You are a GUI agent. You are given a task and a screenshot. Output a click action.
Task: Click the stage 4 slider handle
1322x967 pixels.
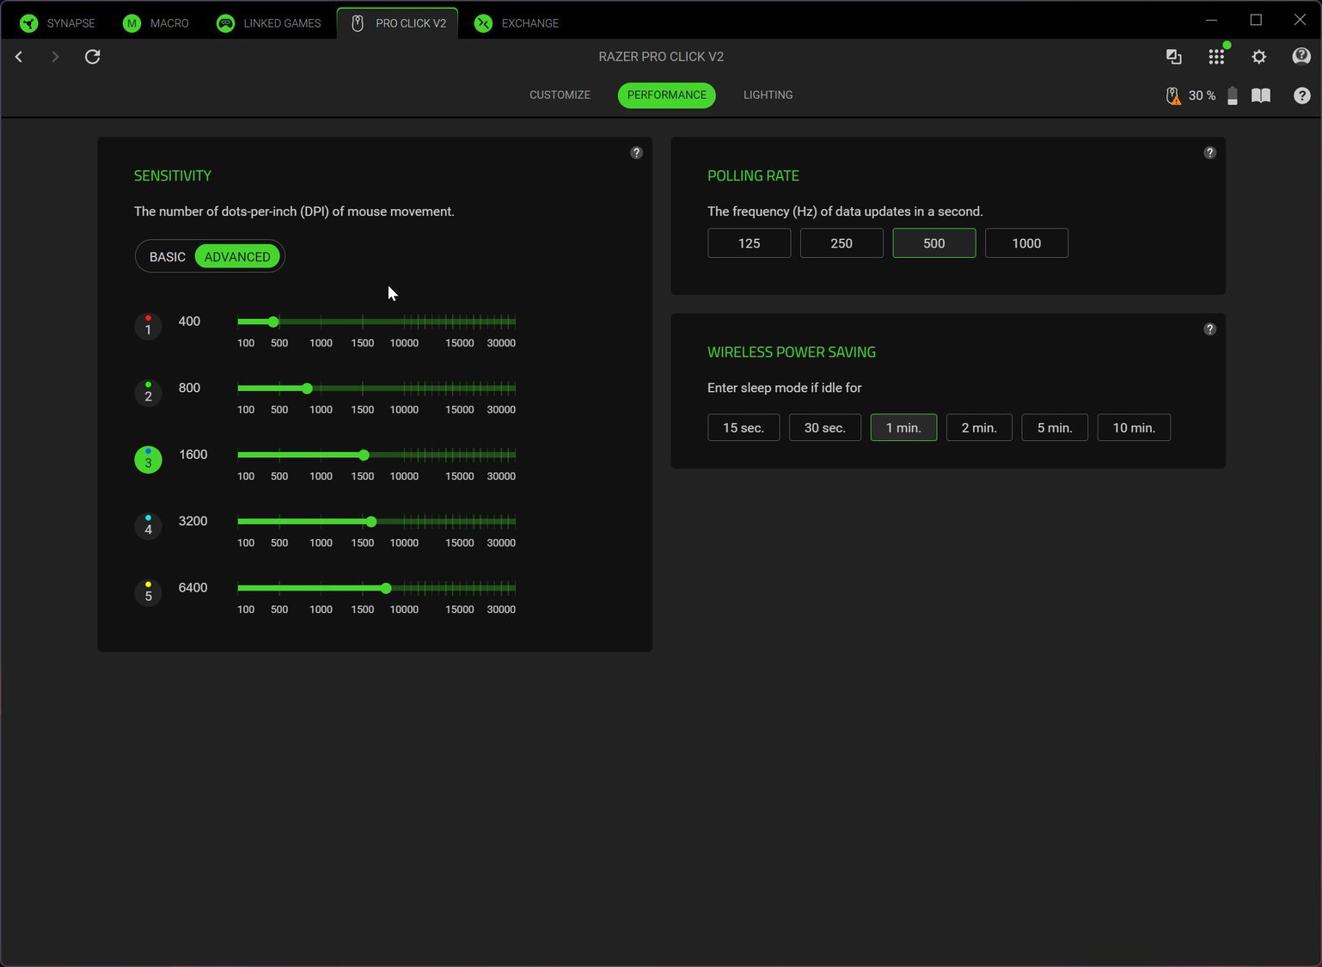click(371, 522)
